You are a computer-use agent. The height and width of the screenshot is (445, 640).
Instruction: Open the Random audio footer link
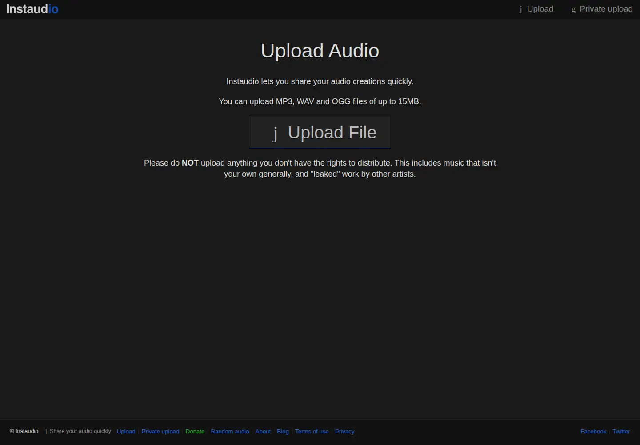(230, 432)
